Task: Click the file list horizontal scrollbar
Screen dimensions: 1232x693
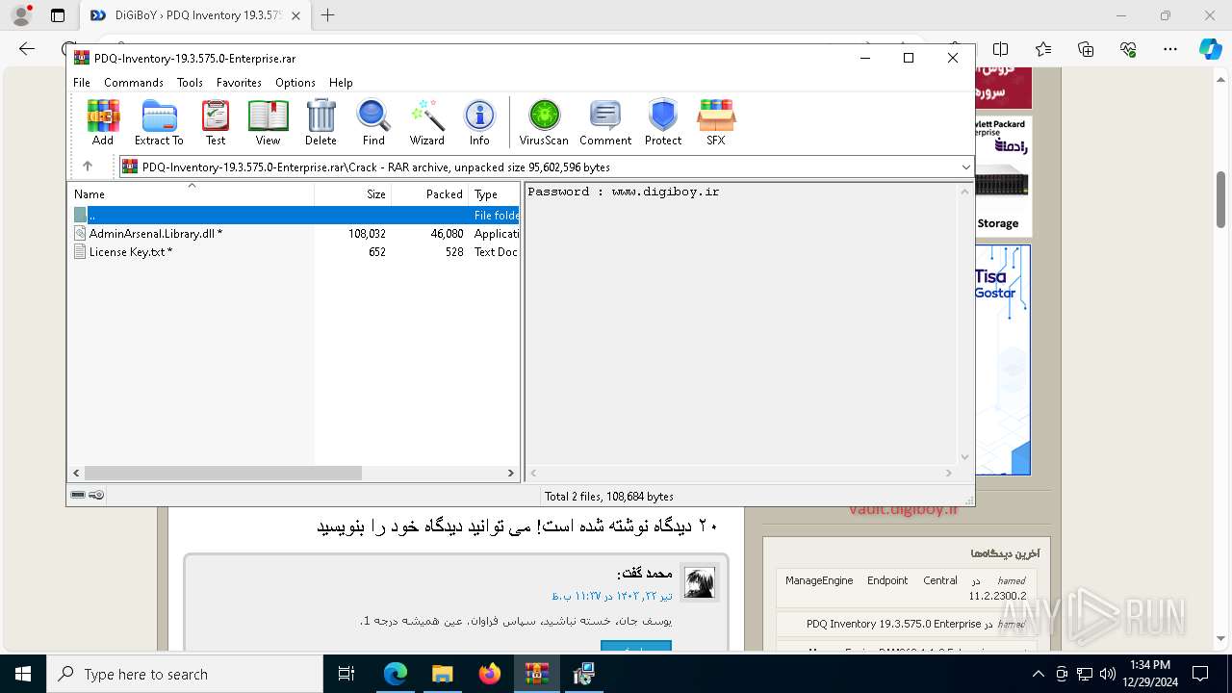Action: 222,473
